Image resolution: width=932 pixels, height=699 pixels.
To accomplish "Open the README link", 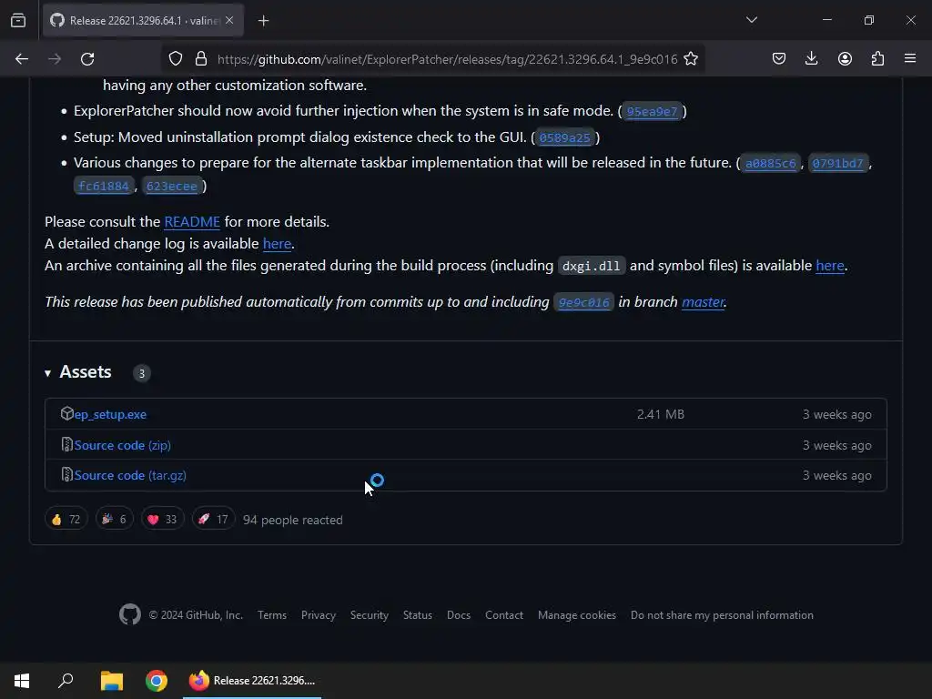I will click(192, 222).
